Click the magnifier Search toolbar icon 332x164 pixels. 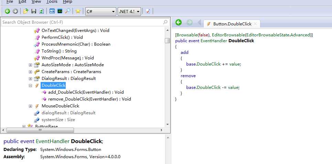pos(68,11)
